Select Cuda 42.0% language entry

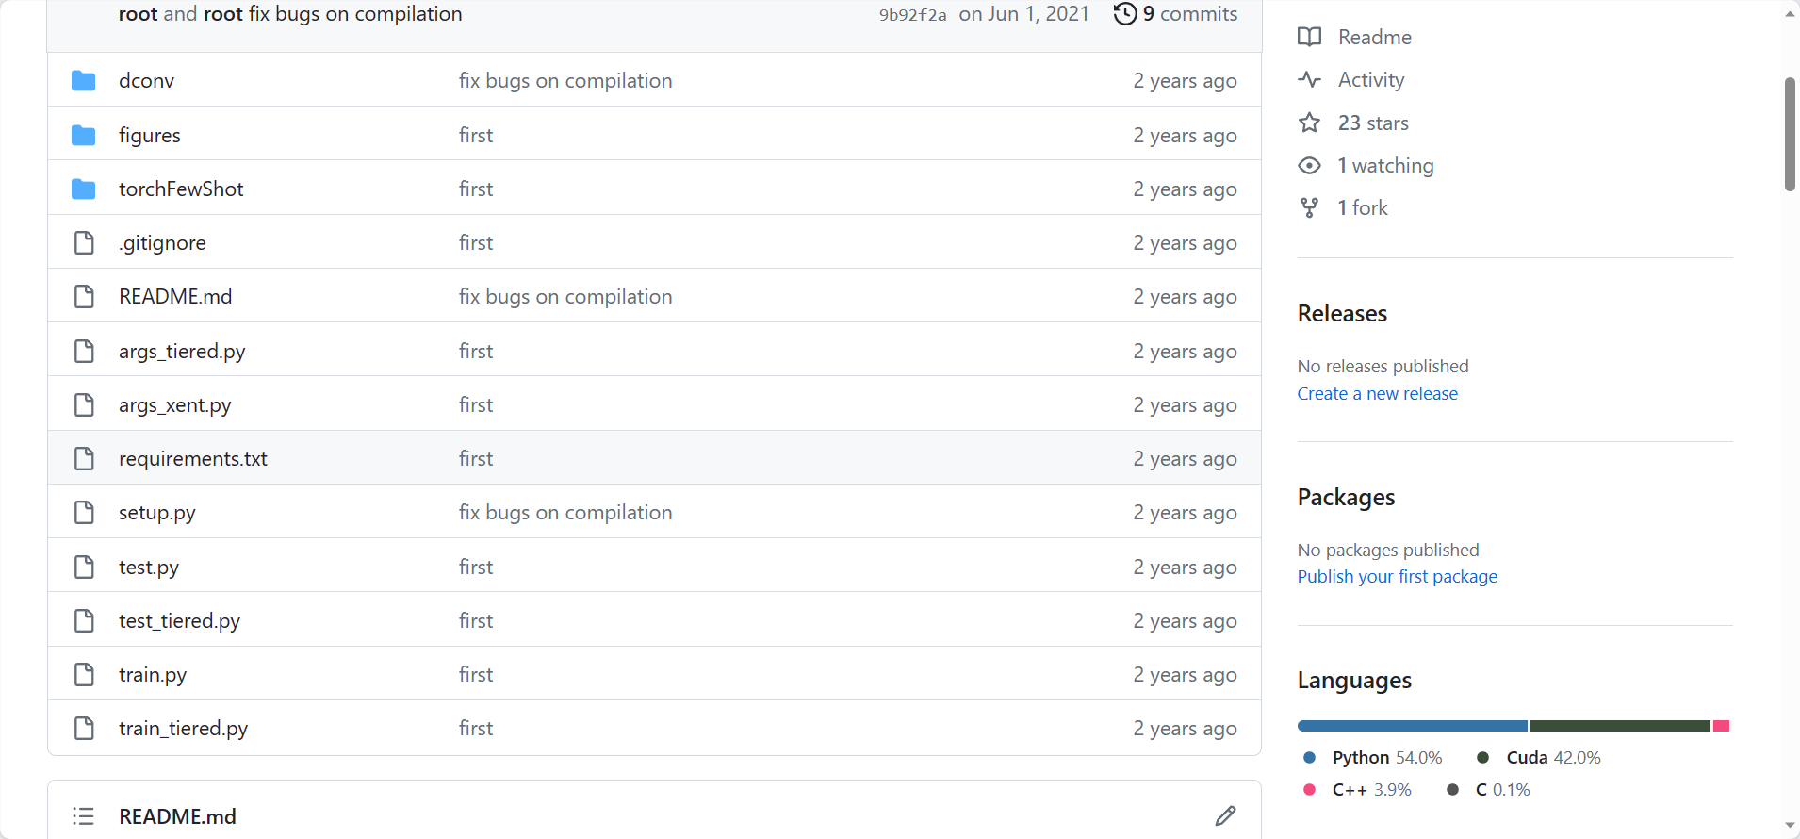click(x=1539, y=758)
